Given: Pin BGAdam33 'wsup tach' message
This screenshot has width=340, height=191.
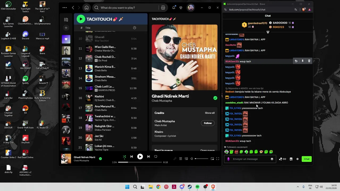Looking at the screenshot, I should tap(303, 61).
